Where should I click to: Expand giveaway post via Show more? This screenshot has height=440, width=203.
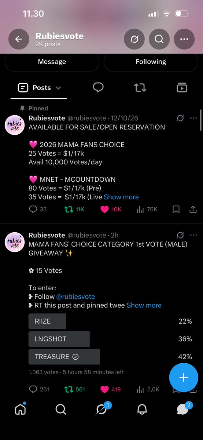point(144,305)
